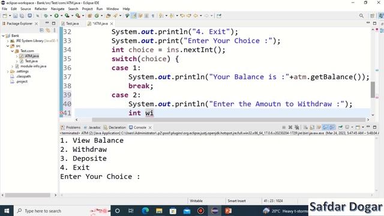
Task: Select .project file in Package Explorer
Action: point(22,82)
